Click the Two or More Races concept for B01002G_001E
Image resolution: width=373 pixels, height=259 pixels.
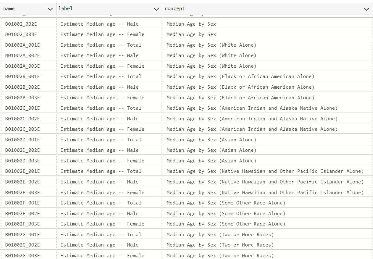[220, 234]
